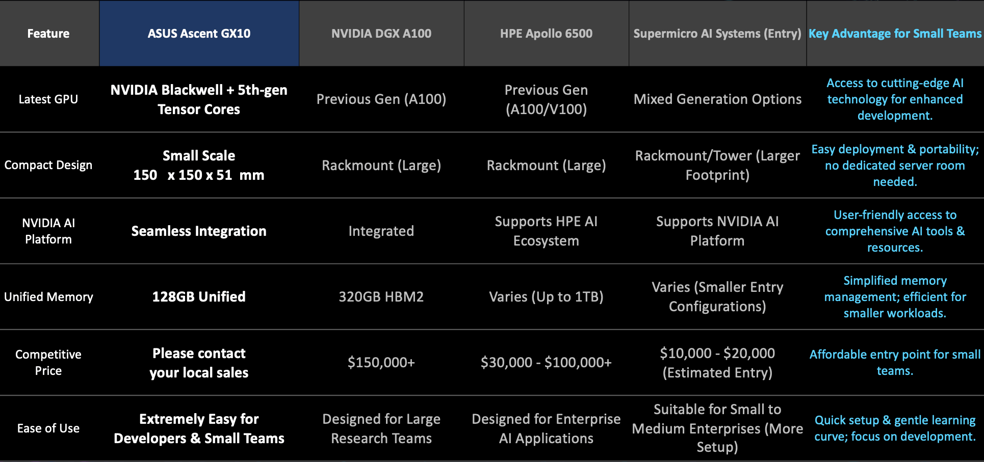Screen dimensions: 984x462
Task: Select the Feature header cell
Action: coord(48,34)
